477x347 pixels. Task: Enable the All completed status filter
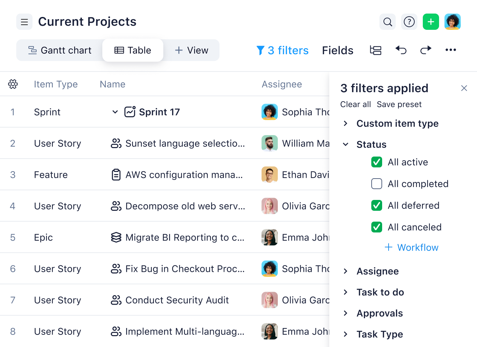(x=376, y=184)
